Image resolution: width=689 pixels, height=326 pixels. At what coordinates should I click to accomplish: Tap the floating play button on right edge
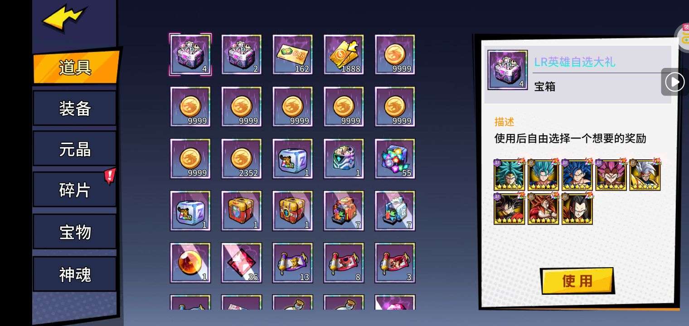(674, 82)
